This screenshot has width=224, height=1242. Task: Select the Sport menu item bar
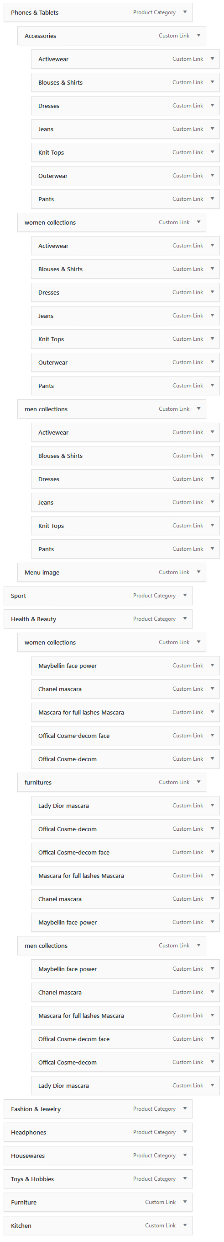(x=98, y=596)
